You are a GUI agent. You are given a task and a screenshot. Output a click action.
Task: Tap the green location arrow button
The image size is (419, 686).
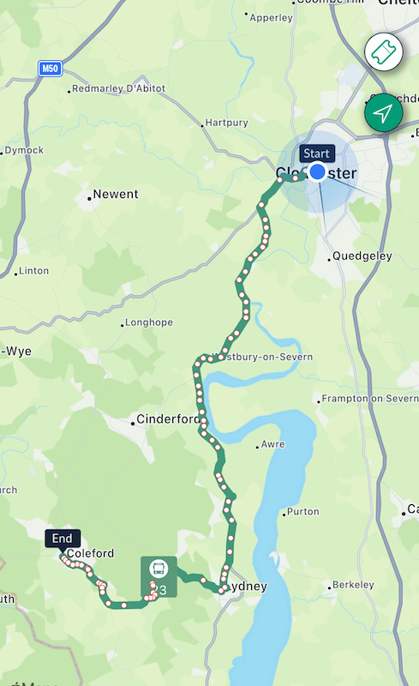click(x=384, y=113)
